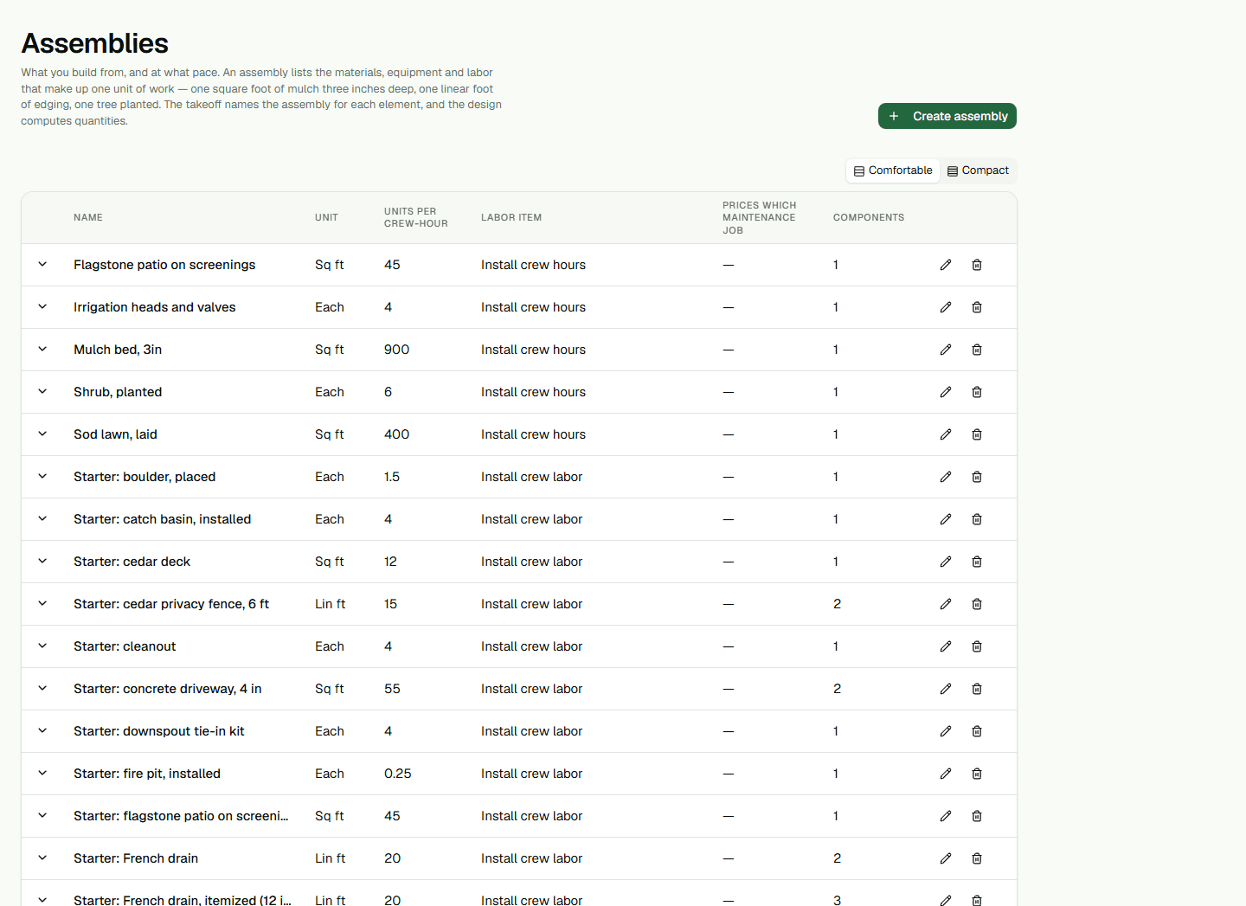
Task: Edit Starter: cedar deck assembly
Action: (946, 562)
